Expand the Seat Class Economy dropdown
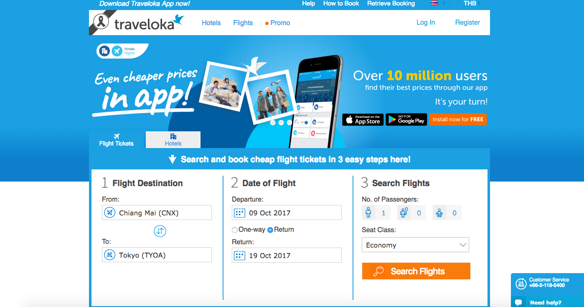 point(415,245)
